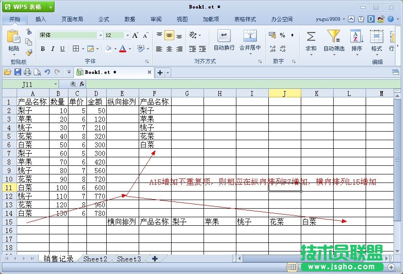Switch to the Sheet2 worksheet tab
Image resolution: width=403 pixels, height=274 pixels.
(95, 259)
